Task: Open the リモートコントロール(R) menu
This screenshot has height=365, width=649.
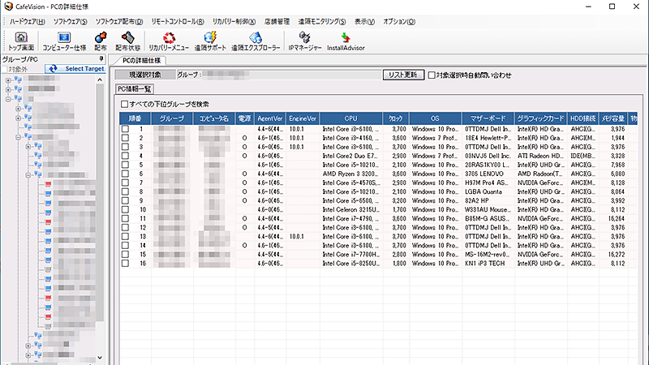Action: [177, 22]
